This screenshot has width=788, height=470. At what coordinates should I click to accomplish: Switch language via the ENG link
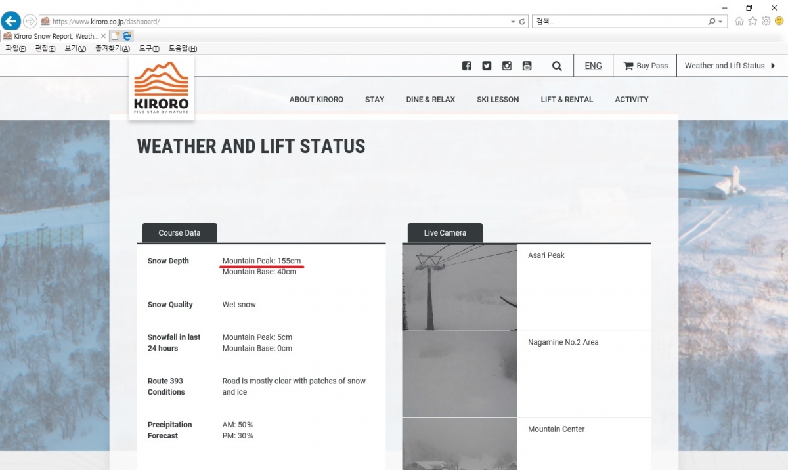click(593, 66)
